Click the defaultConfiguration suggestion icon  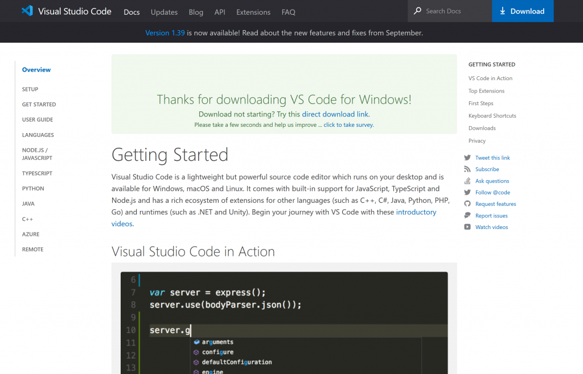196,362
